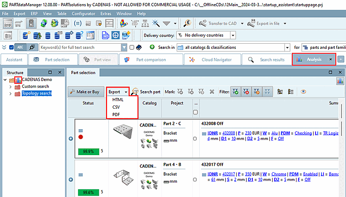Click the database plus add icon
Viewport: 346px width, 197px height.
69,35
